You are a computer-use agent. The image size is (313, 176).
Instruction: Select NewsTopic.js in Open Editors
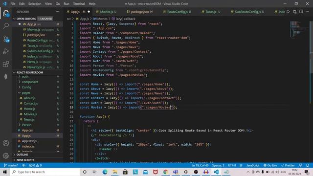pyautogui.click(x=36, y=67)
